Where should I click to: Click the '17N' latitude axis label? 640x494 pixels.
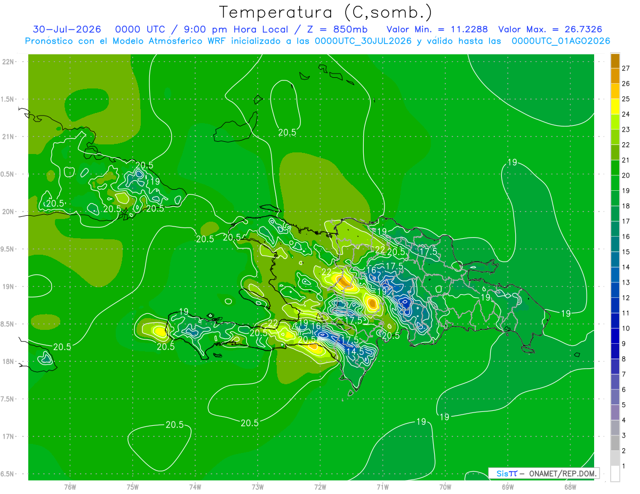click(x=8, y=436)
